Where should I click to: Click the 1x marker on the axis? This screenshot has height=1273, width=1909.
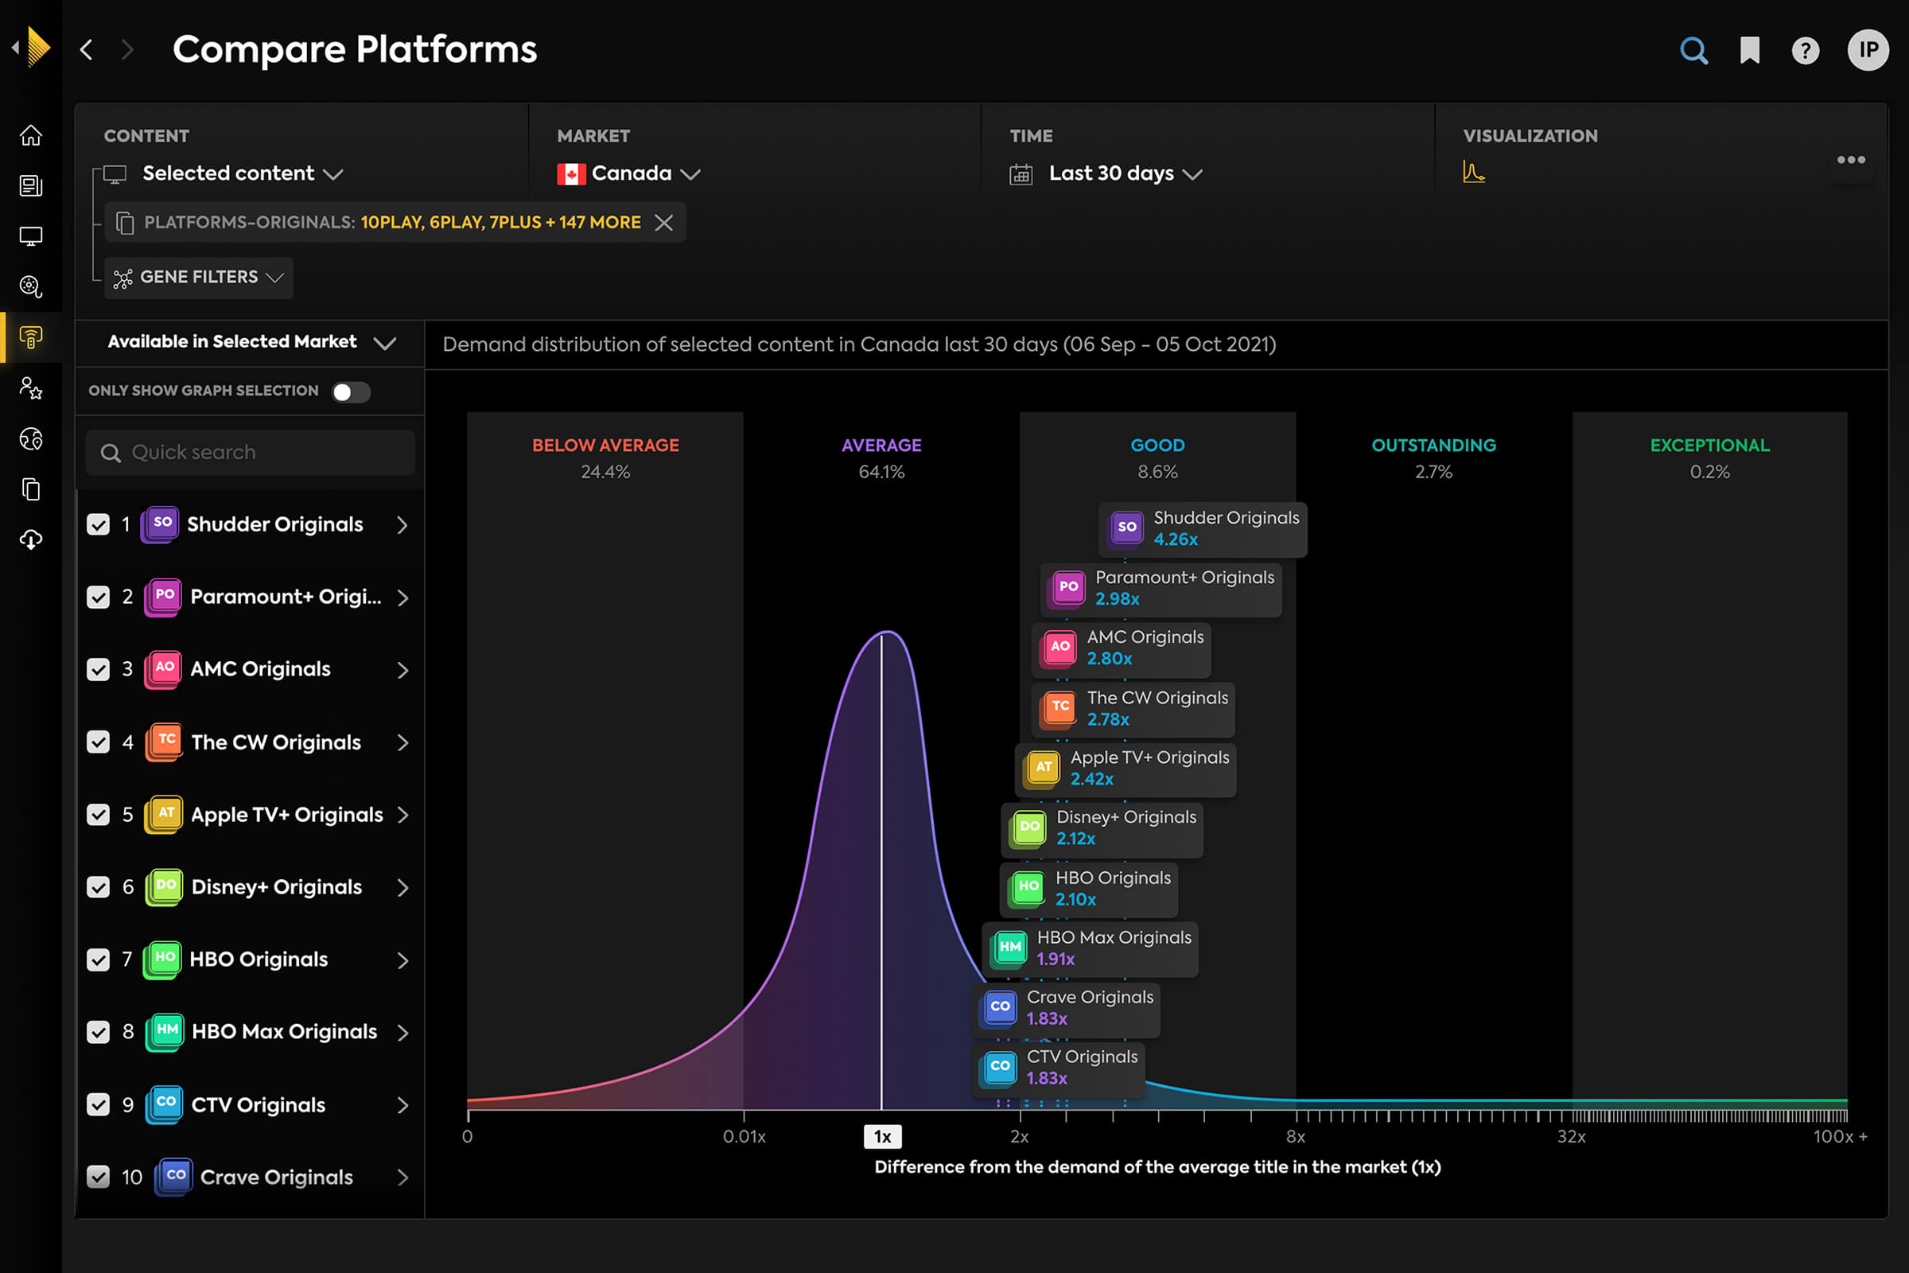(882, 1137)
